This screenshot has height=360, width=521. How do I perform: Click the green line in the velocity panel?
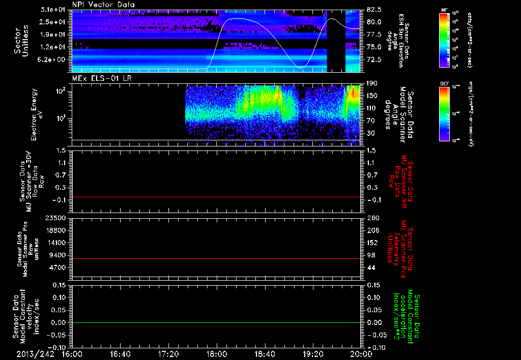216,322
